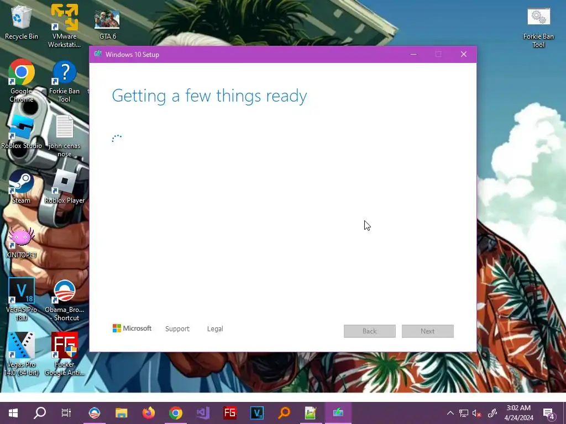Viewport: 566px width, 424px height.
Task: Open the Obama icon app on taskbar
Action: click(x=94, y=412)
